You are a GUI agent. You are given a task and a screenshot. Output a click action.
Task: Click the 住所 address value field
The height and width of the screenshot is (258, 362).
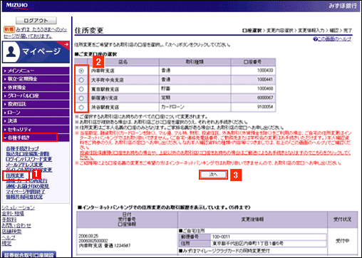269,244
